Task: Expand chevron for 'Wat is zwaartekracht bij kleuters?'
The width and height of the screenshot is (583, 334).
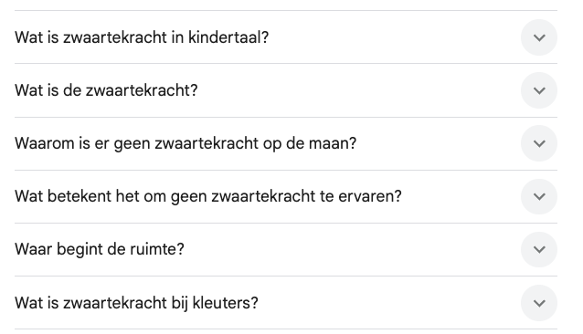Action: pos(539,303)
